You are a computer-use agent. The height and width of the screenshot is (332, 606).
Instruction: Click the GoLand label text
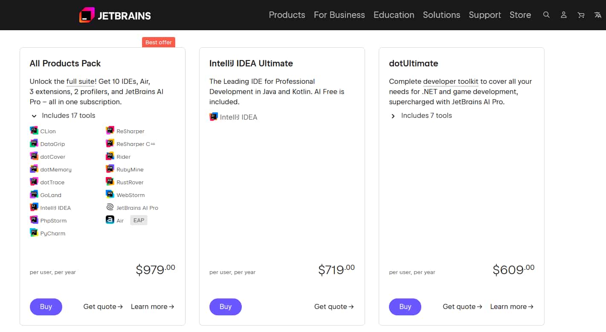pos(51,195)
